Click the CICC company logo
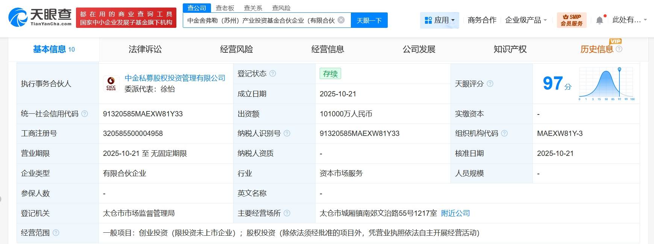654x244 pixels. pos(111,84)
